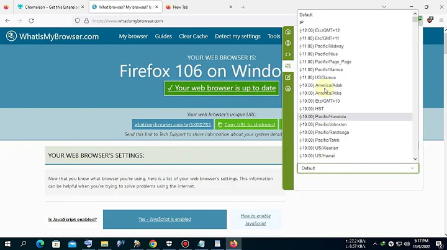This screenshot has height=250, width=447.
Task: Reload the current page
Action: pos(32,21)
